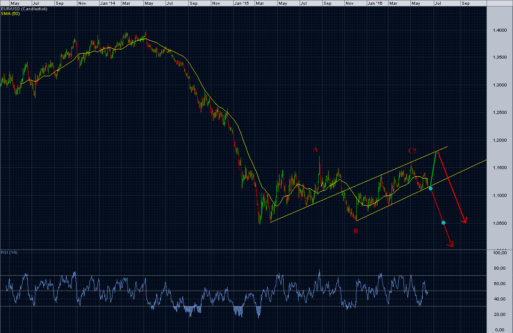Select the SMA (50) indicator label

(10, 13)
